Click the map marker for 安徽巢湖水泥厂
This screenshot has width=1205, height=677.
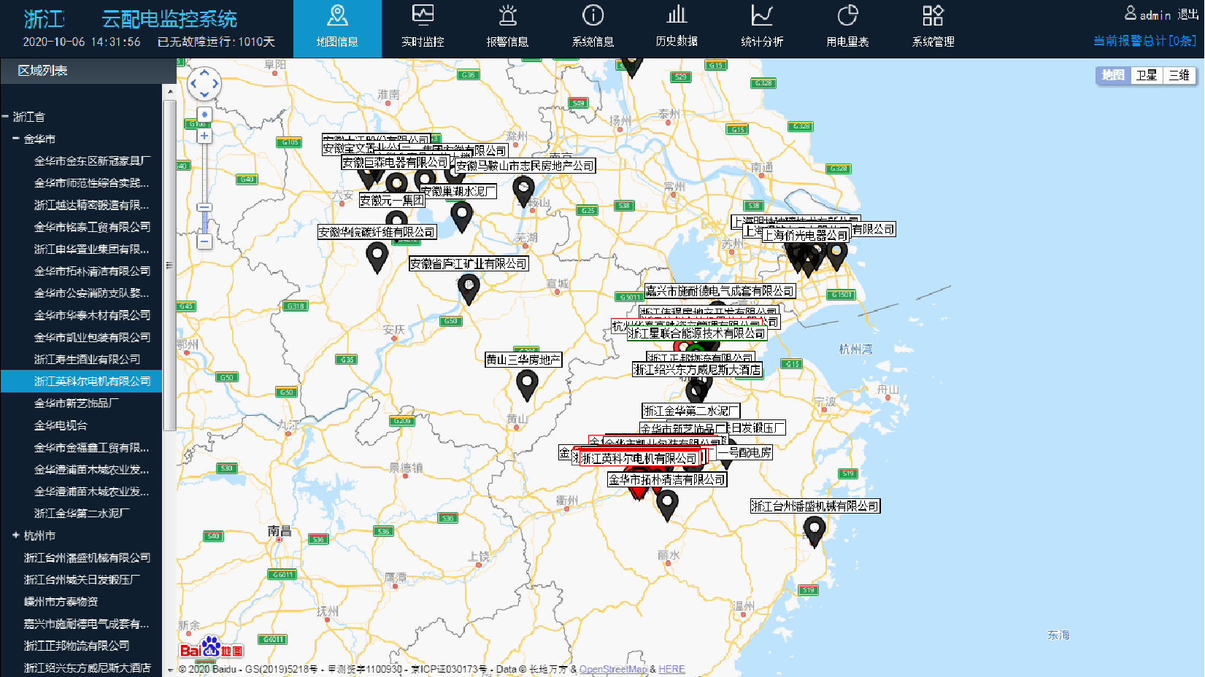[x=461, y=216]
